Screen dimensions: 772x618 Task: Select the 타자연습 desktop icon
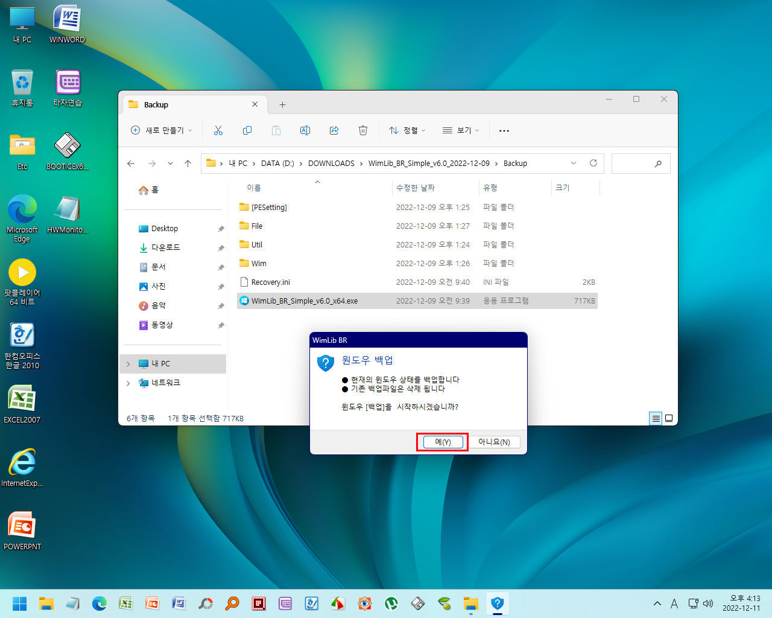[68, 88]
